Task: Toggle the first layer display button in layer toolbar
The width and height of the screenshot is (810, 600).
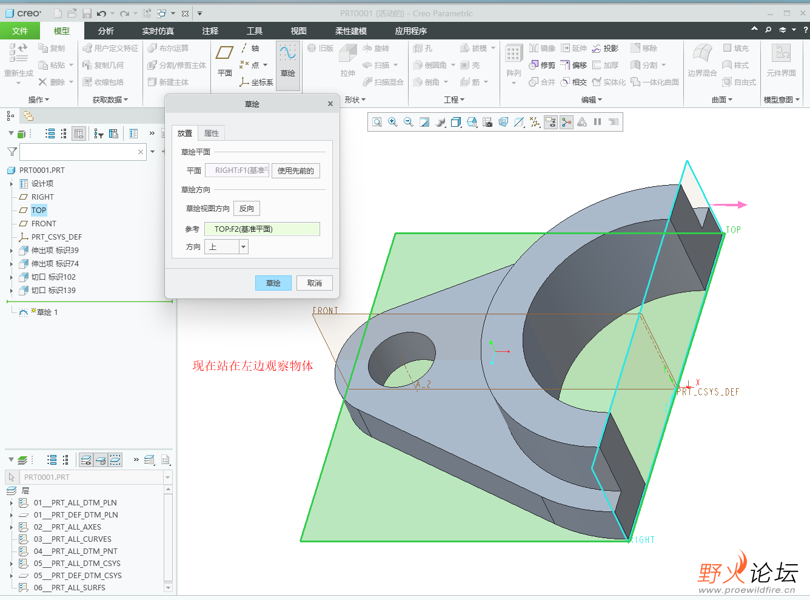Action: pyautogui.click(x=86, y=460)
